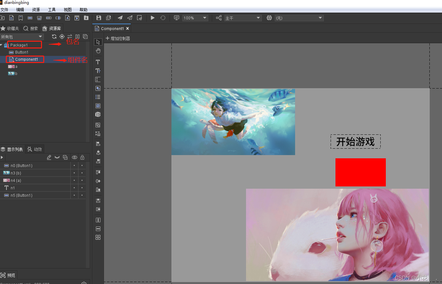The width and height of the screenshot is (442, 284).
Task: Select the graph shape tool
Action: tap(98, 106)
